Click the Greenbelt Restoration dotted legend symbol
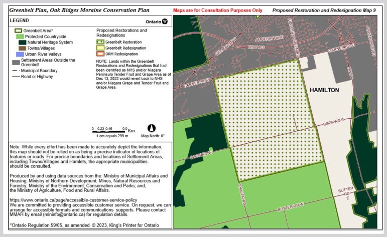This screenshot has height=237, width=387. pos(100,42)
